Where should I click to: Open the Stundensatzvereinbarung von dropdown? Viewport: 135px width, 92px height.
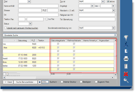tap(113, 28)
